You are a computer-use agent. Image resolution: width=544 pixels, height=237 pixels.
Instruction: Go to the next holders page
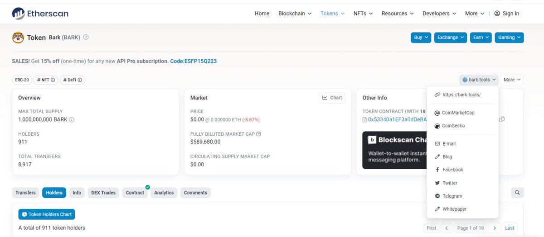(x=495, y=228)
